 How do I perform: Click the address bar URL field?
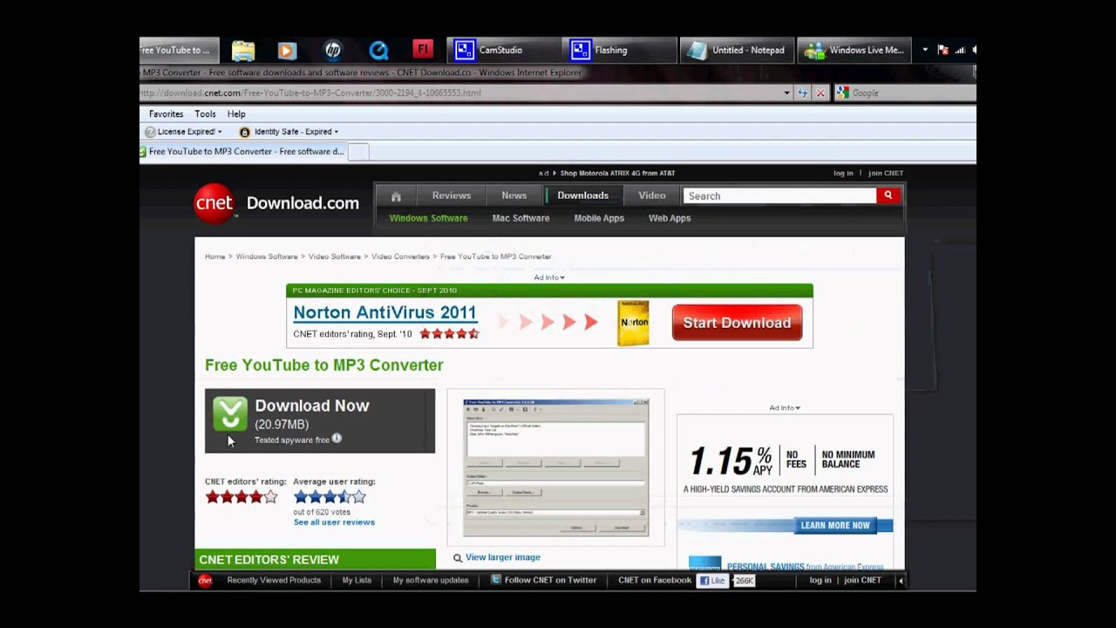pyautogui.click(x=461, y=92)
